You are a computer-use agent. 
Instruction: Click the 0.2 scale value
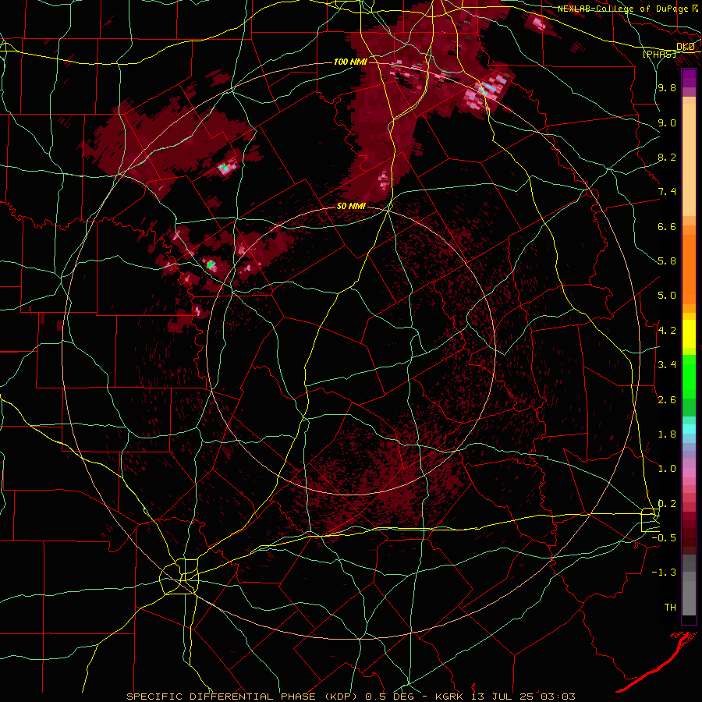point(667,504)
